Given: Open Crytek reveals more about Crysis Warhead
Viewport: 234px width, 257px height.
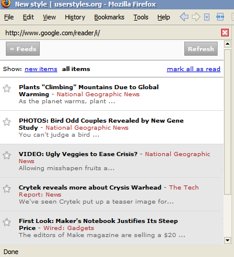Looking at the screenshot, I should pyautogui.click(x=90, y=188).
